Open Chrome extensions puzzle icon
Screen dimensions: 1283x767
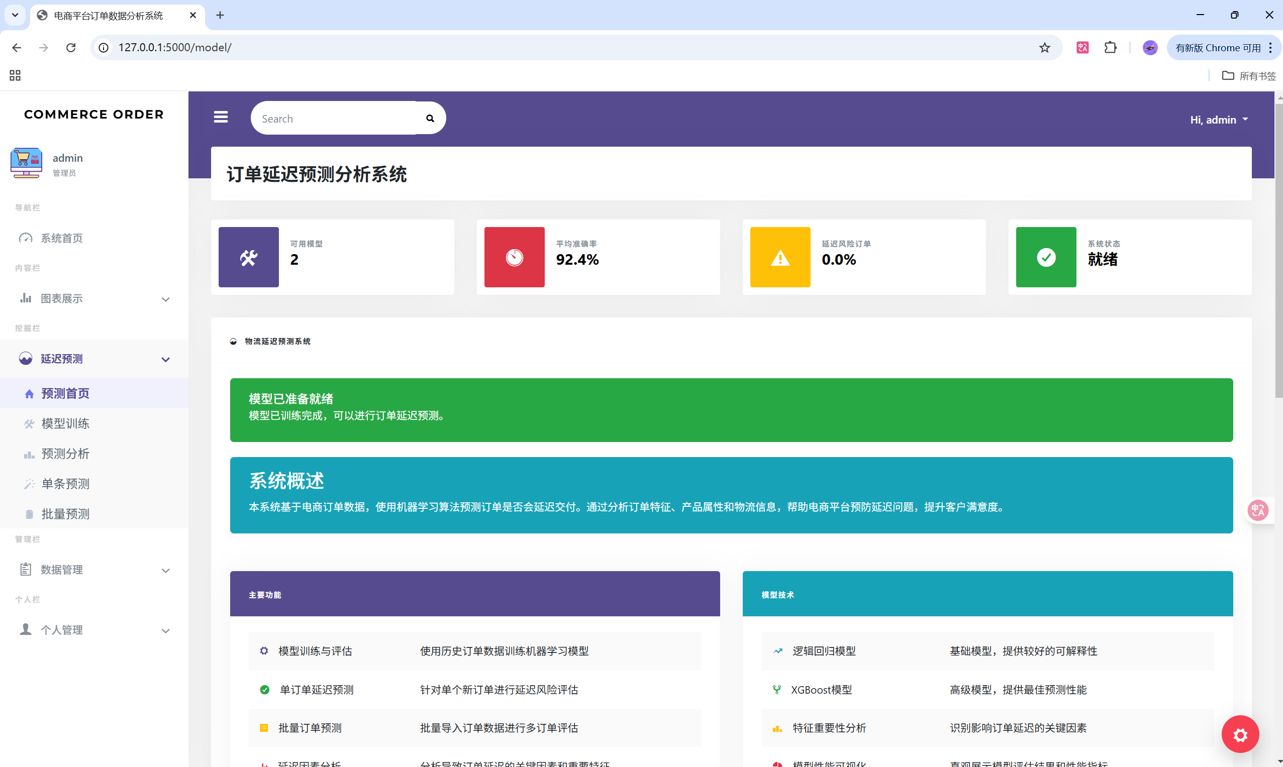point(1110,48)
